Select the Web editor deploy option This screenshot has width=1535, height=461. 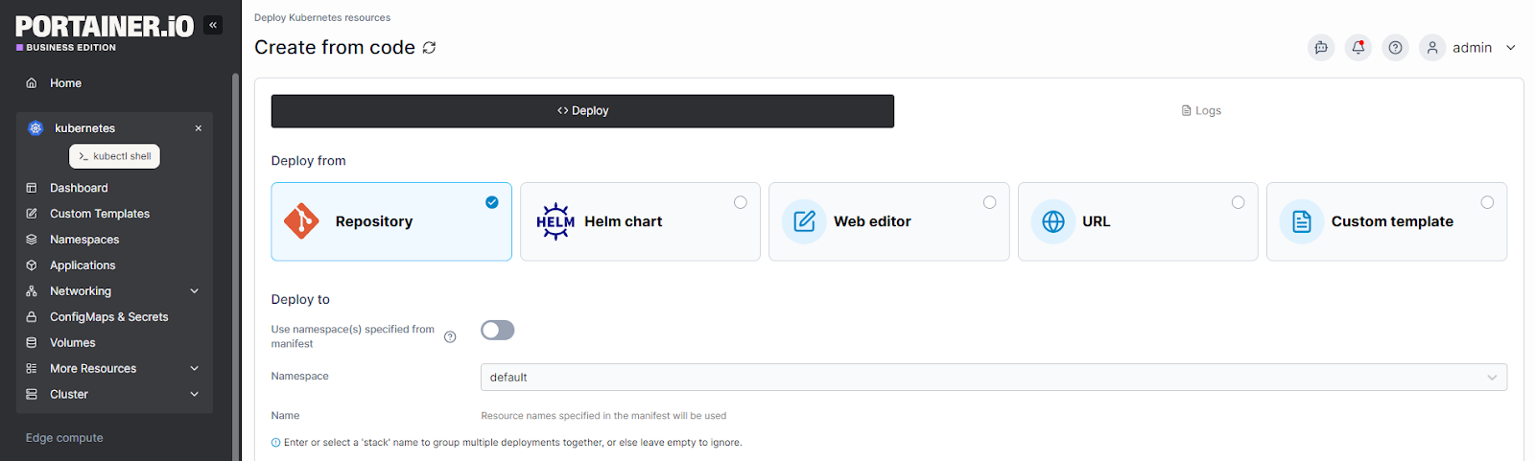click(888, 221)
